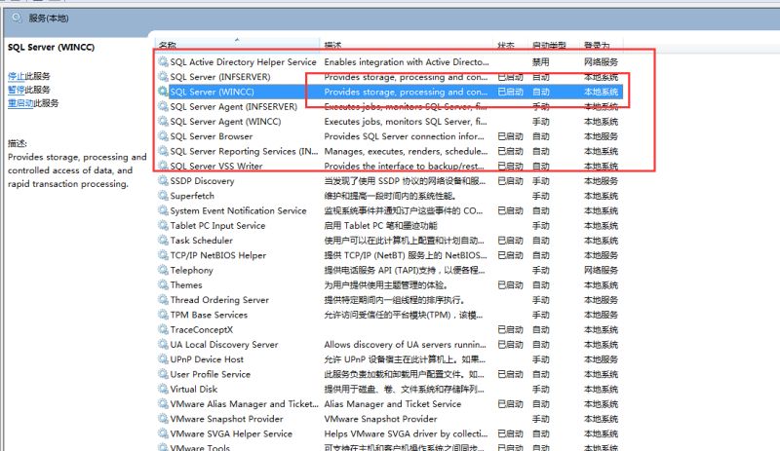Select SQL Server Agent (WINCC) service name
The image size is (780, 451).
coord(225,122)
